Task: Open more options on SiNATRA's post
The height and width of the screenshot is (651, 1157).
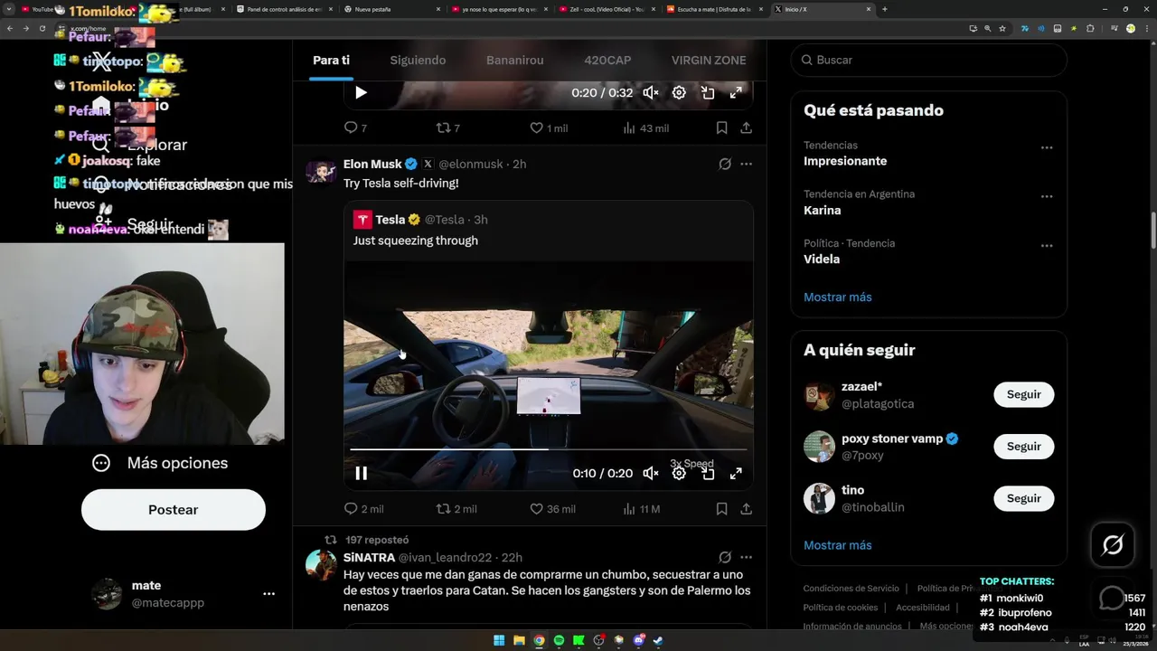Action: [746, 558]
